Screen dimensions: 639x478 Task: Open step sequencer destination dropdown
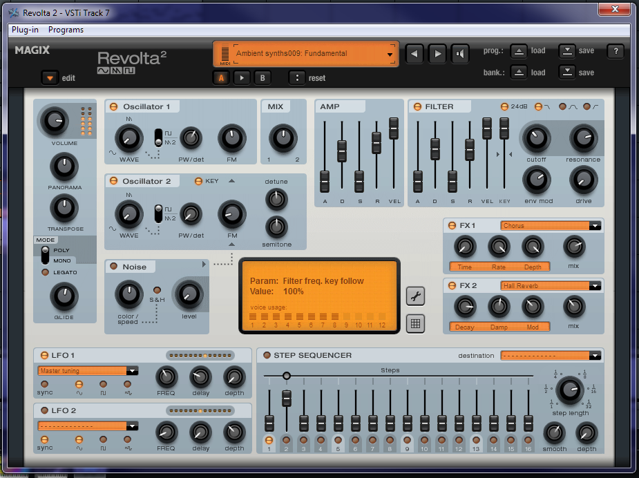[x=551, y=356]
